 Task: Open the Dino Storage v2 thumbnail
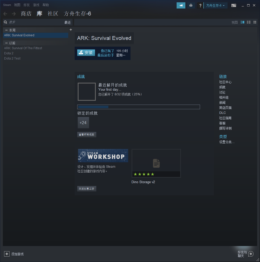pos(156,163)
